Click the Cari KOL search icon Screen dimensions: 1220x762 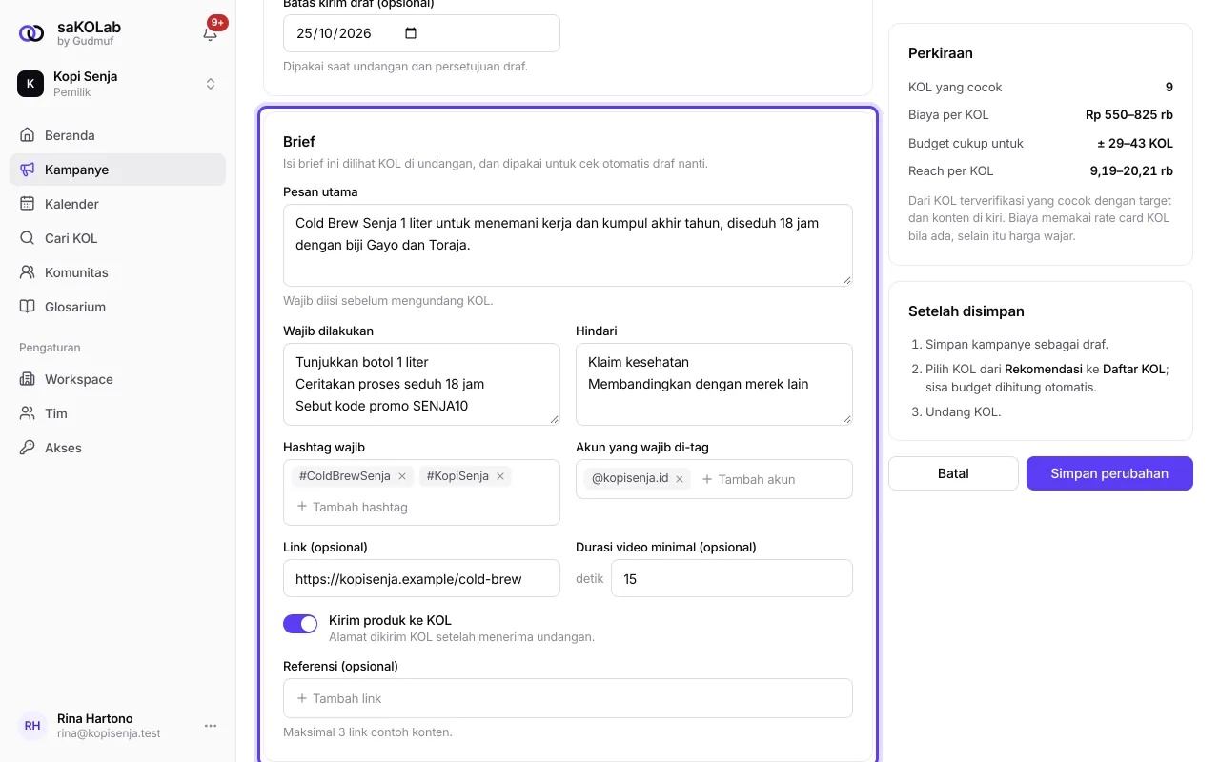(x=28, y=238)
